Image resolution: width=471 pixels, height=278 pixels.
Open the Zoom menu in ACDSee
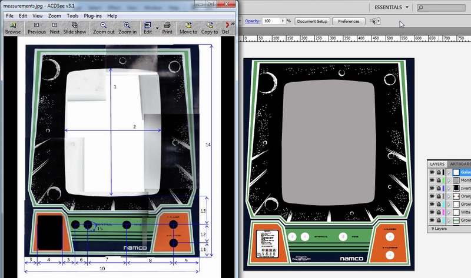(55, 16)
